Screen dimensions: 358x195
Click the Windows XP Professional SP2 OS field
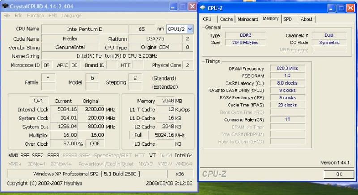(x=87, y=174)
